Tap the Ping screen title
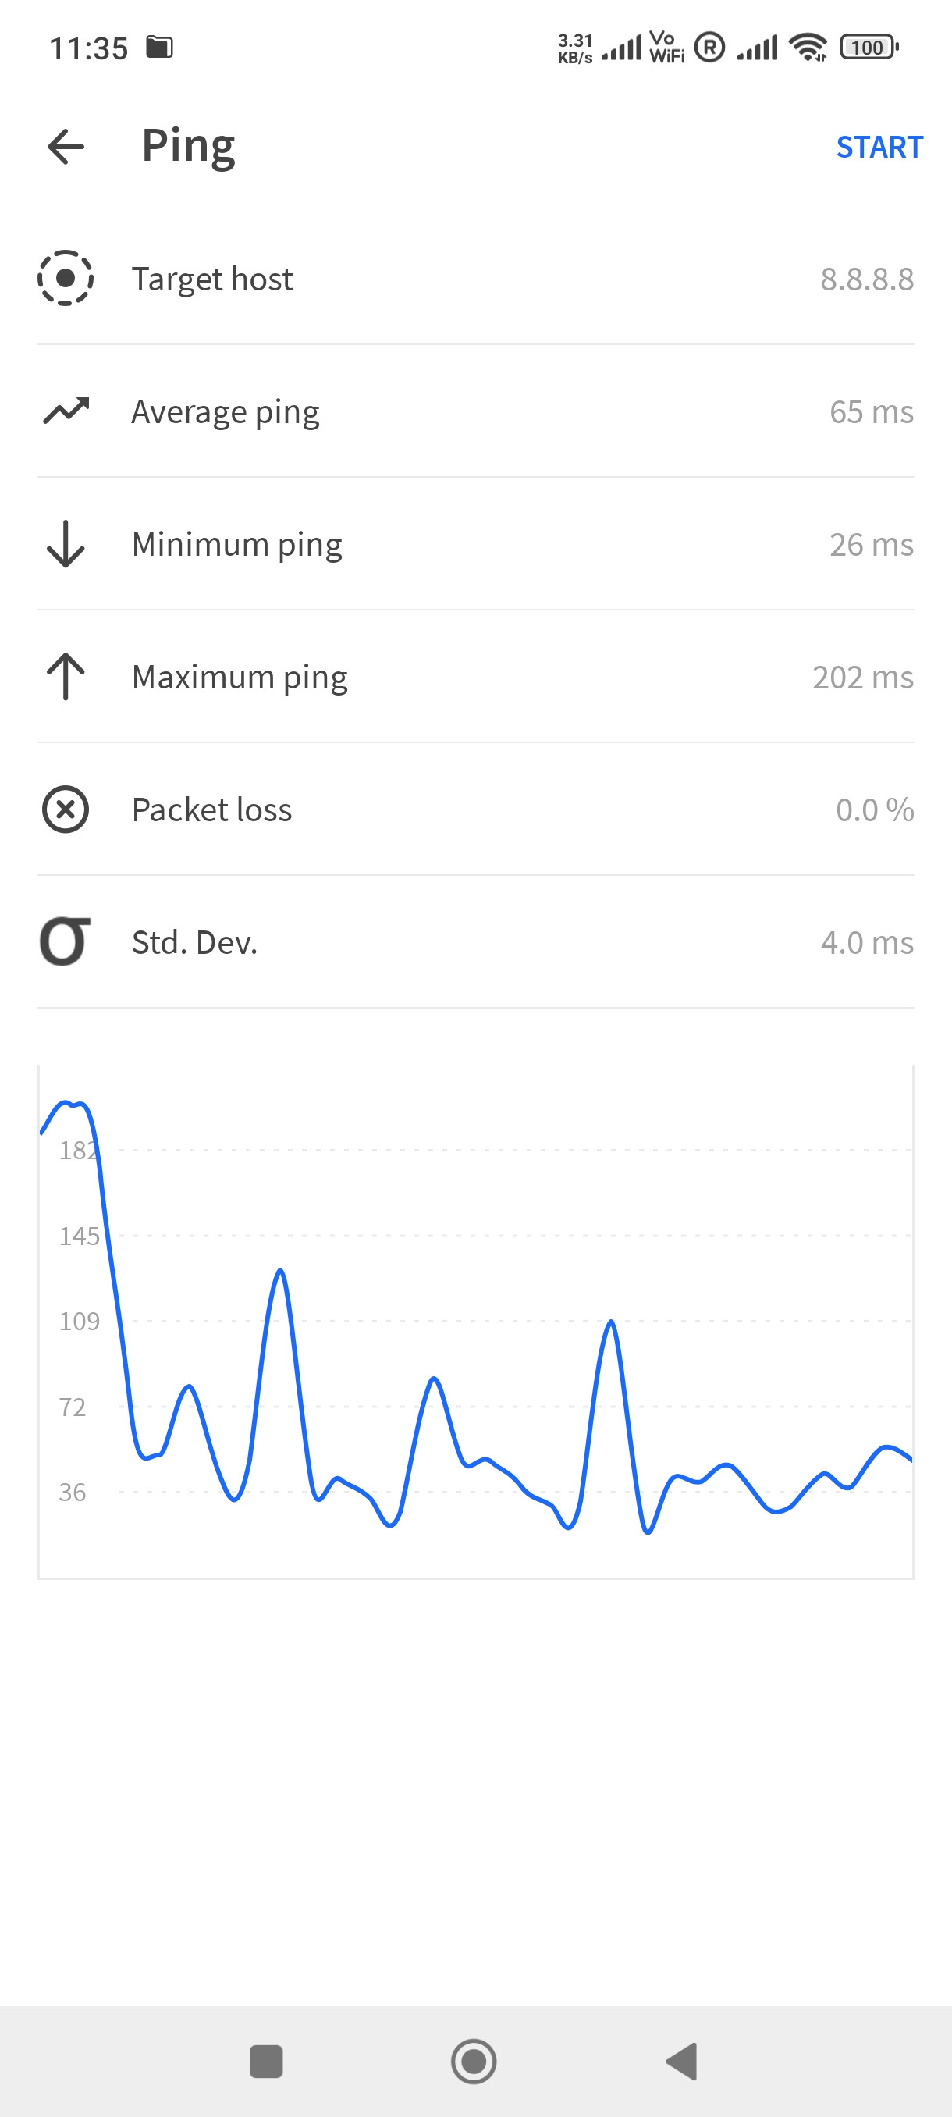Image resolution: width=952 pixels, height=2117 pixels. coord(189,146)
